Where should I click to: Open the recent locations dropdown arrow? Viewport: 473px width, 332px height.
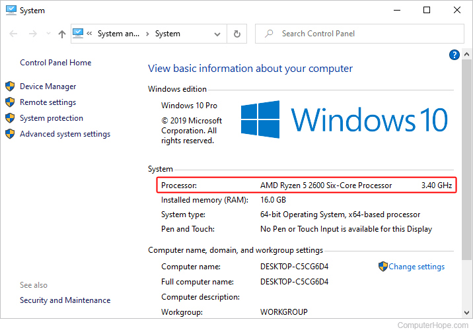48,34
